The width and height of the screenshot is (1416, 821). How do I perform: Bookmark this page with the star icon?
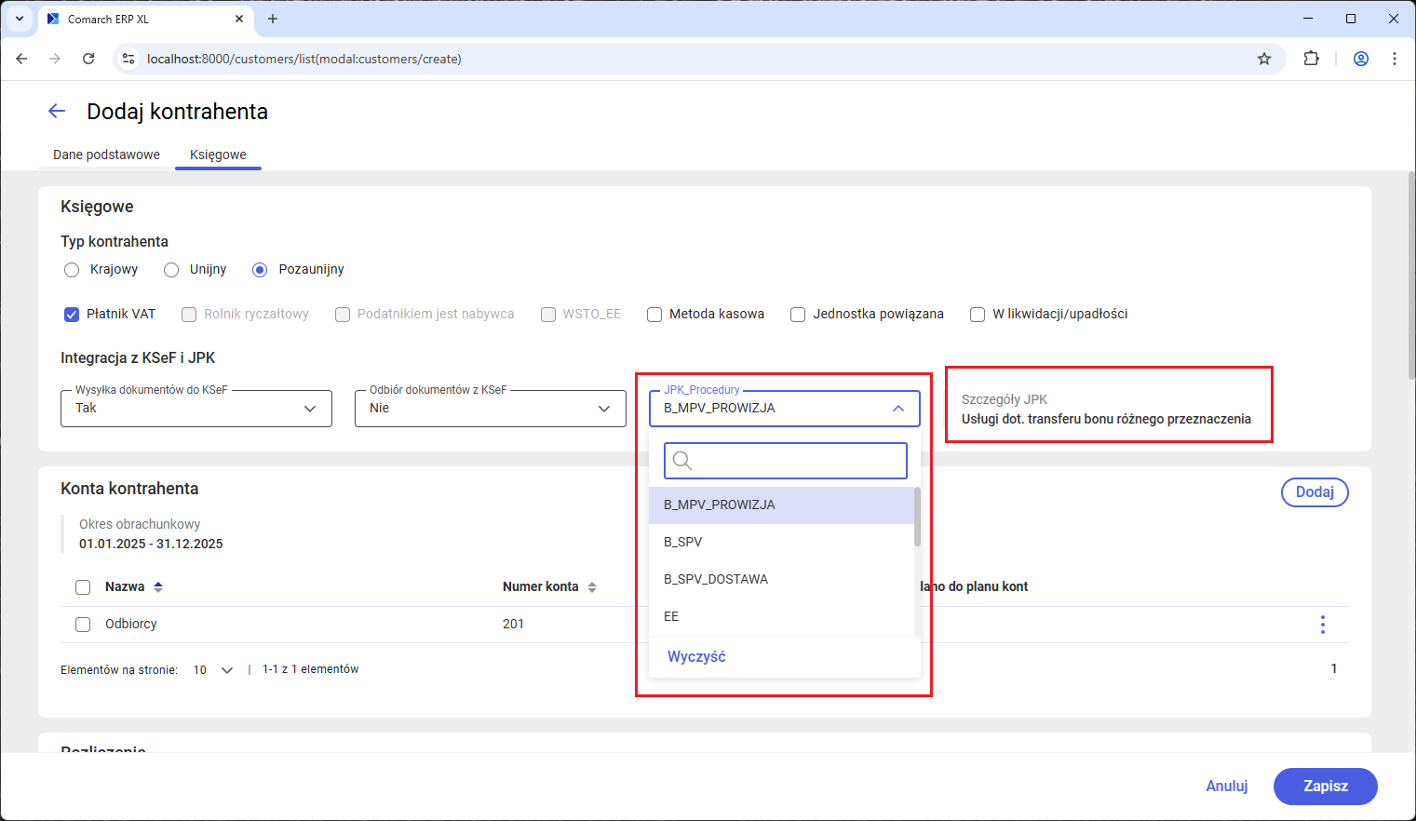(1263, 59)
